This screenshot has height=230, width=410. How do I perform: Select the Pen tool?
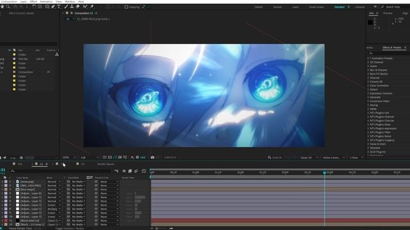click(53, 6)
